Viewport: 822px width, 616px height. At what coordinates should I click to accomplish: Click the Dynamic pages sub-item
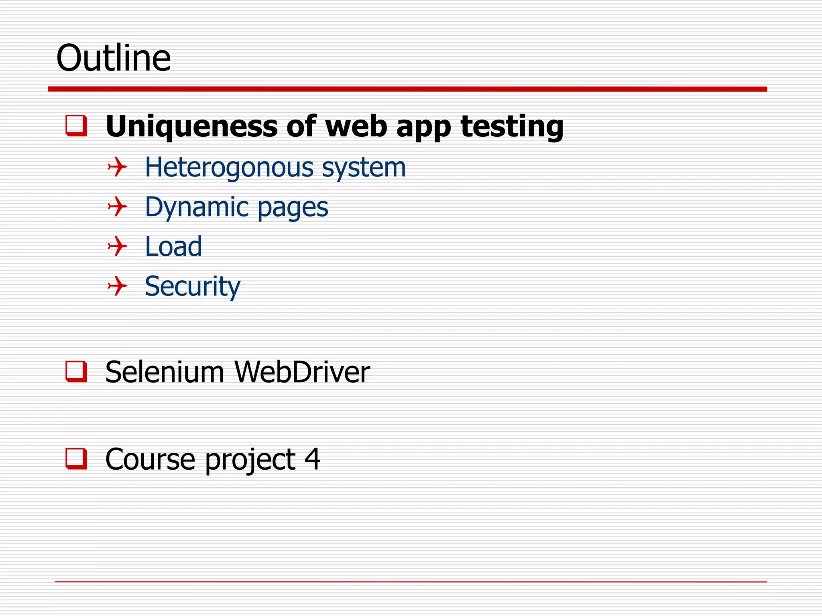click(236, 207)
